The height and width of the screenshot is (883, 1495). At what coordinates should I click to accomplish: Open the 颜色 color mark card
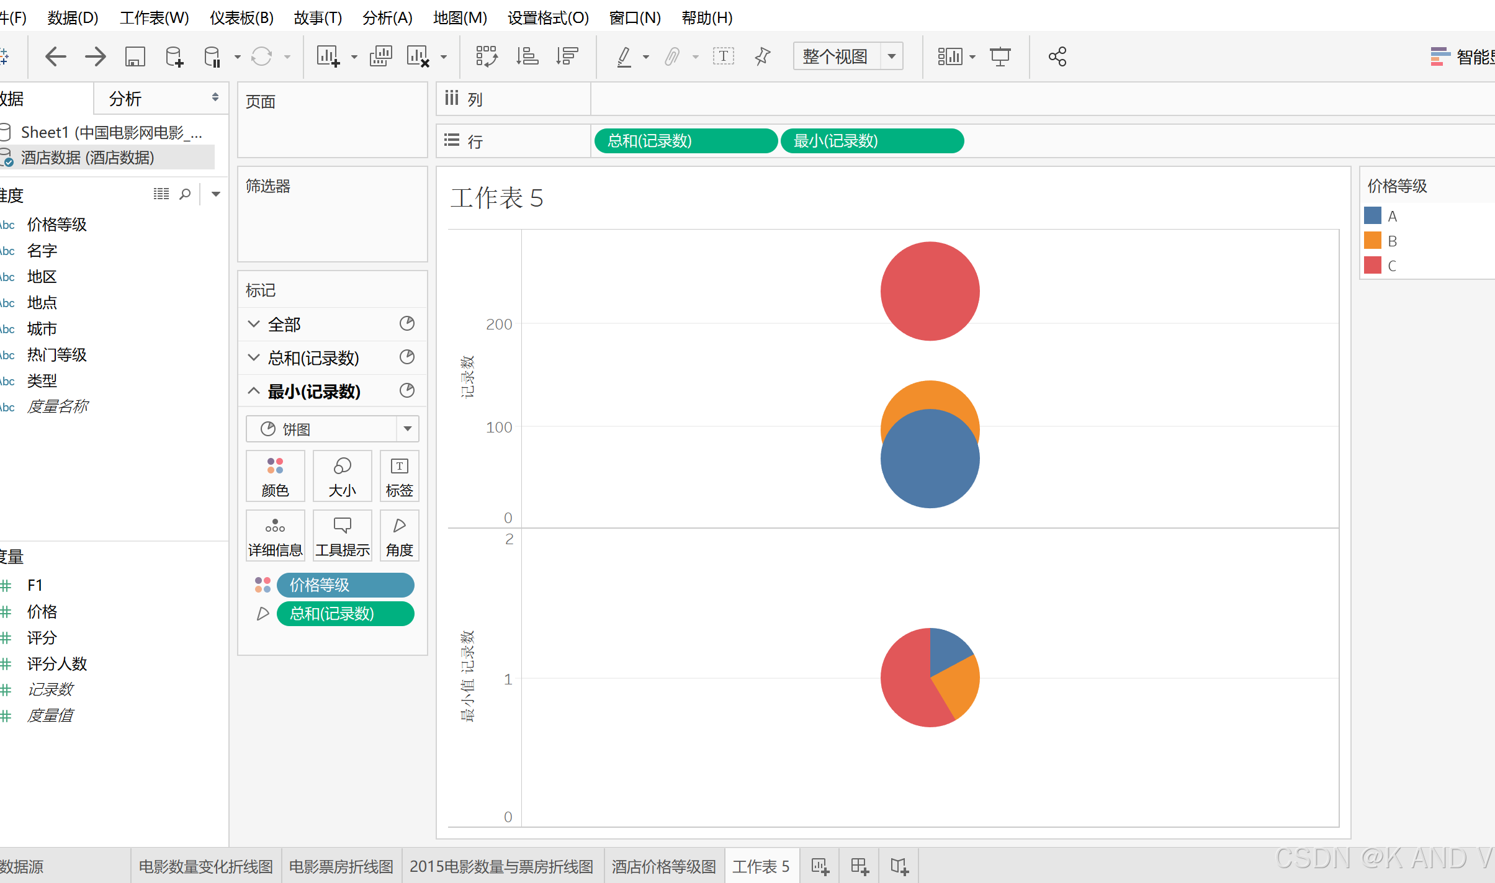(275, 476)
